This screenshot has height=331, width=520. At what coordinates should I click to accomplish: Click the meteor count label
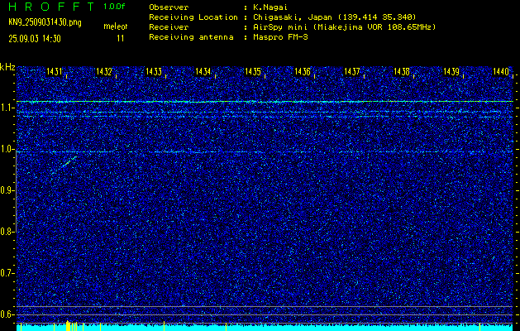tap(116, 26)
